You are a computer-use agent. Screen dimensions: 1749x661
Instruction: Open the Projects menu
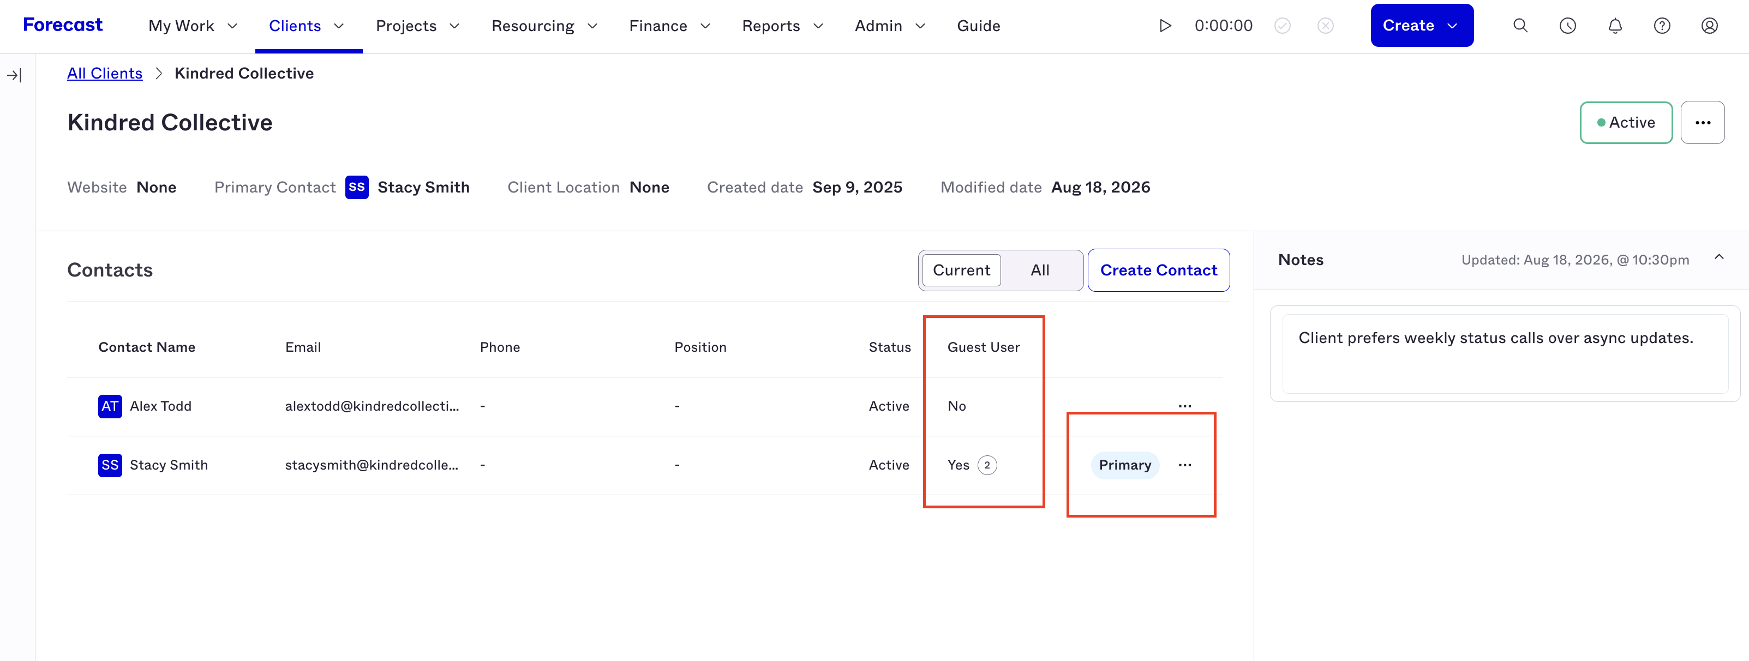click(x=417, y=26)
